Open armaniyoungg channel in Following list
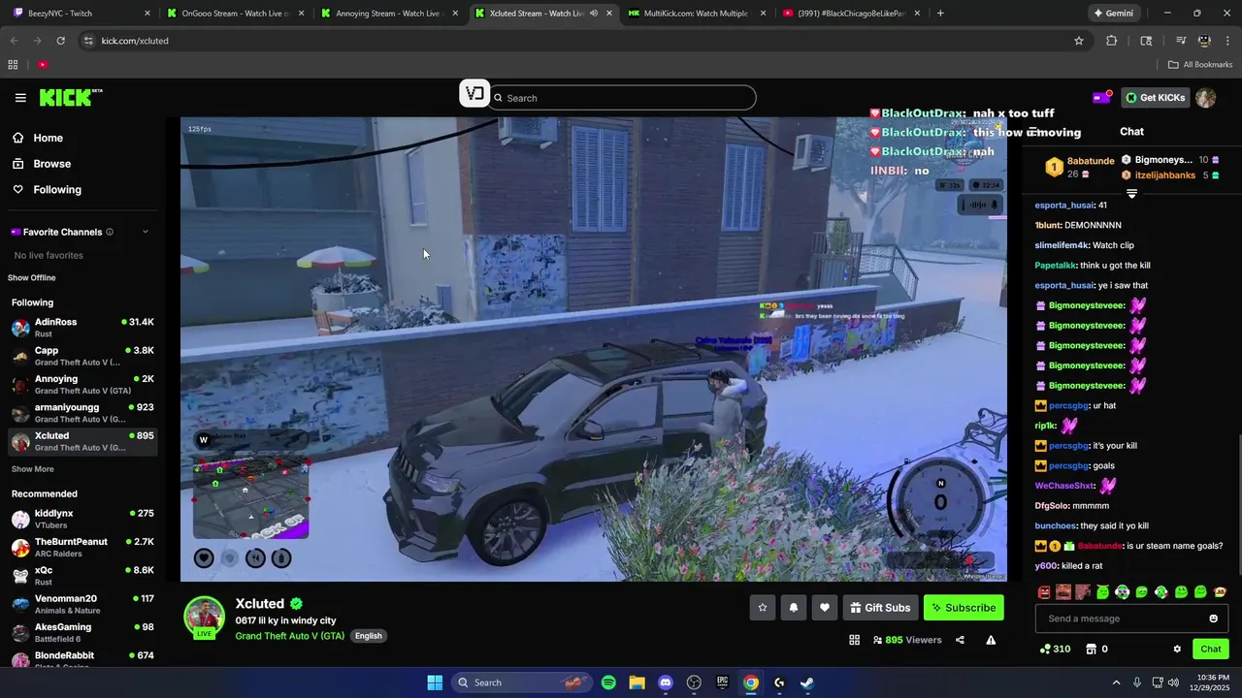 pyautogui.click(x=82, y=413)
